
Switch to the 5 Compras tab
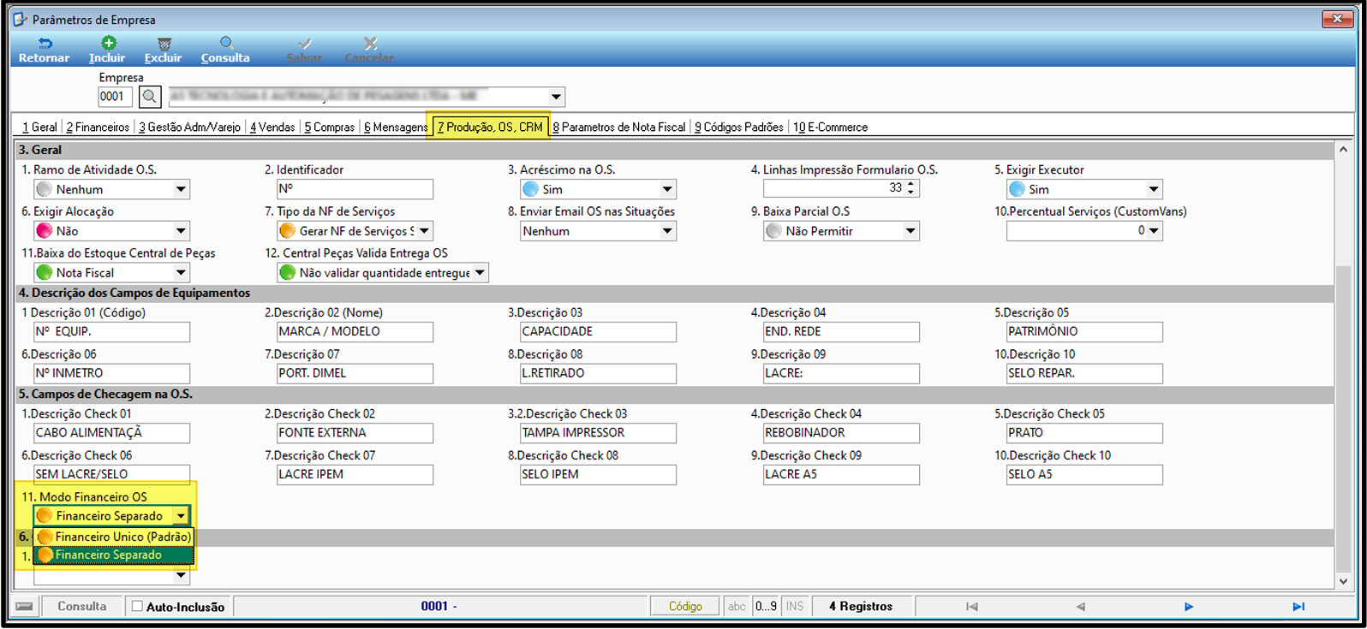coord(329,127)
